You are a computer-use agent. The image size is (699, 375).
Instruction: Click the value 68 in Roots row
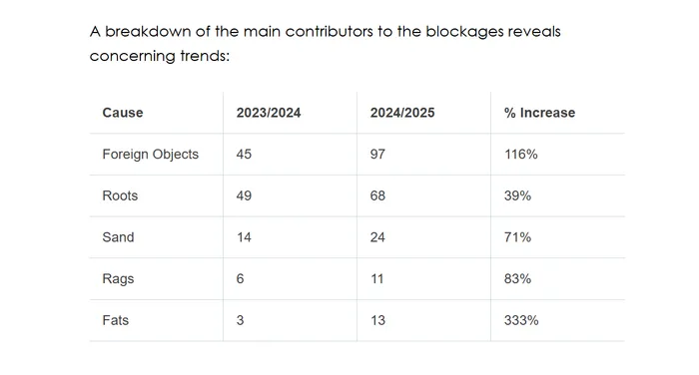click(x=377, y=195)
